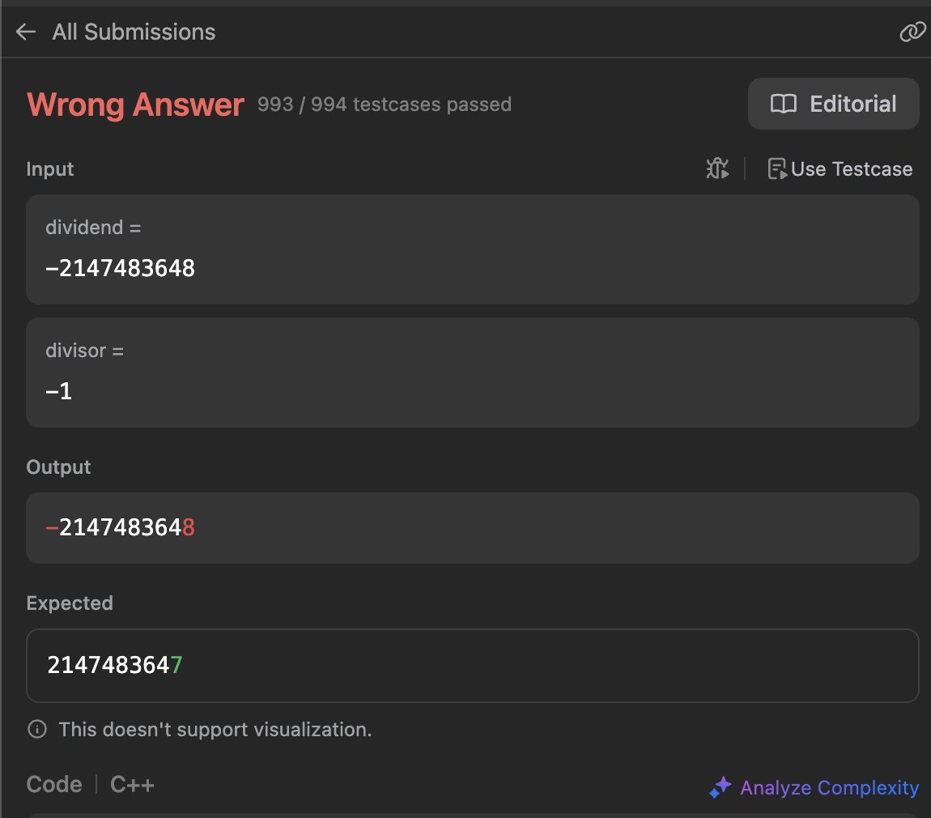Switch to the Code section label

tap(53, 783)
